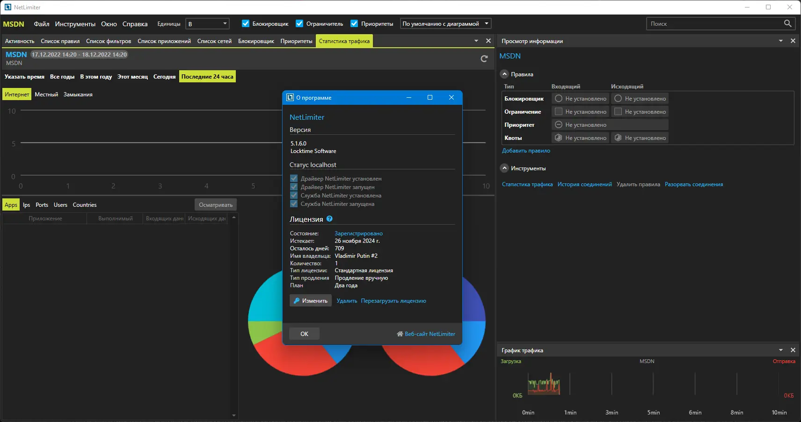Open the Справка menu
Image resolution: width=801 pixels, height=422 pixels.
pos(135,24)
